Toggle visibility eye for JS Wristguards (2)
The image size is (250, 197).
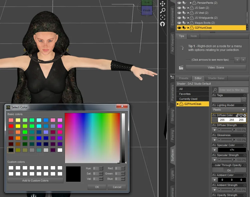coord(179,18)
